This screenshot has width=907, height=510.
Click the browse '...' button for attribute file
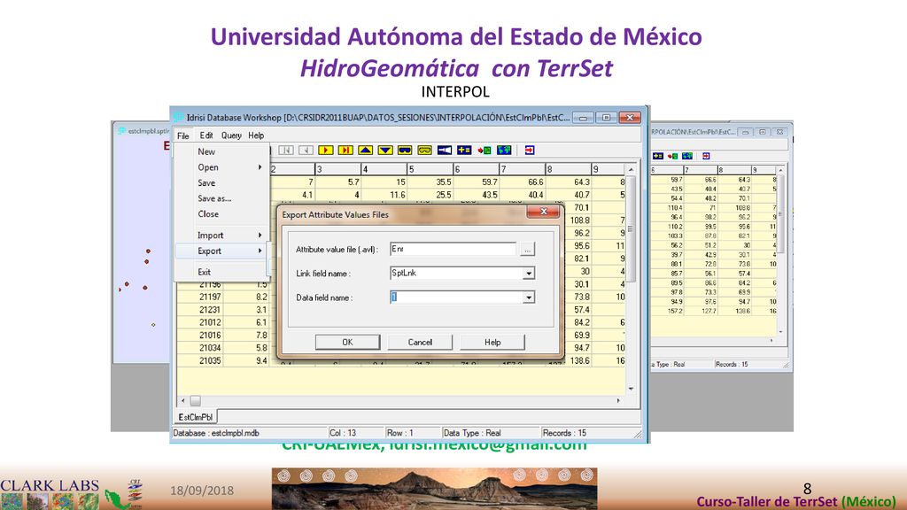527,250
